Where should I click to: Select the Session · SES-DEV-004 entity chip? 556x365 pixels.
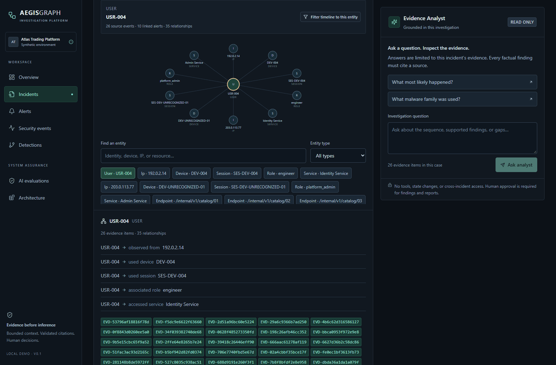click(x=237, y=173)
